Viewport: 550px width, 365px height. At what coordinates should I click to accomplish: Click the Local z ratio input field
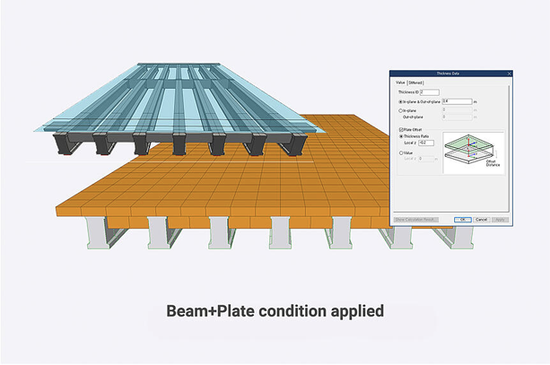[426, 143]
